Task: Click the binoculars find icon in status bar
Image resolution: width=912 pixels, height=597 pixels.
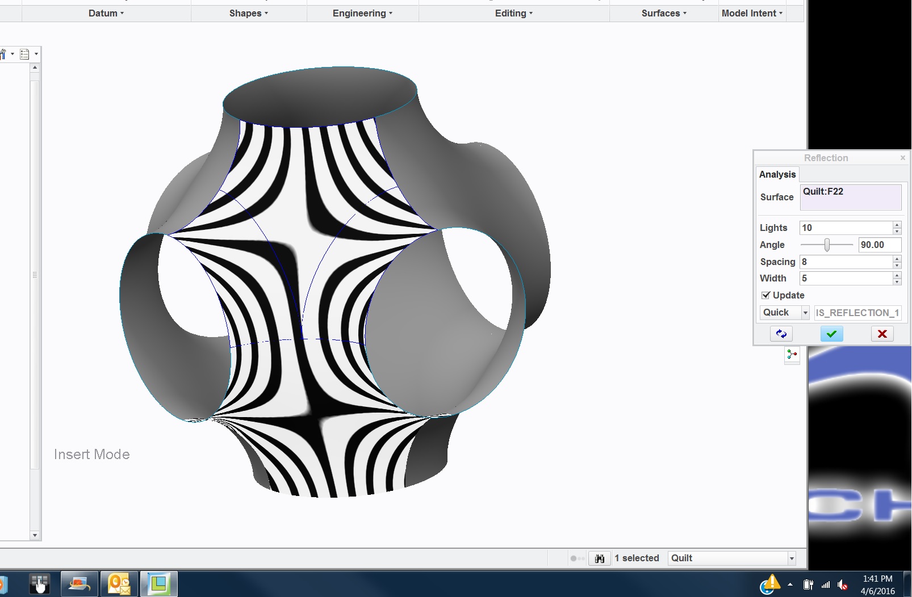Action: (599, 558)
